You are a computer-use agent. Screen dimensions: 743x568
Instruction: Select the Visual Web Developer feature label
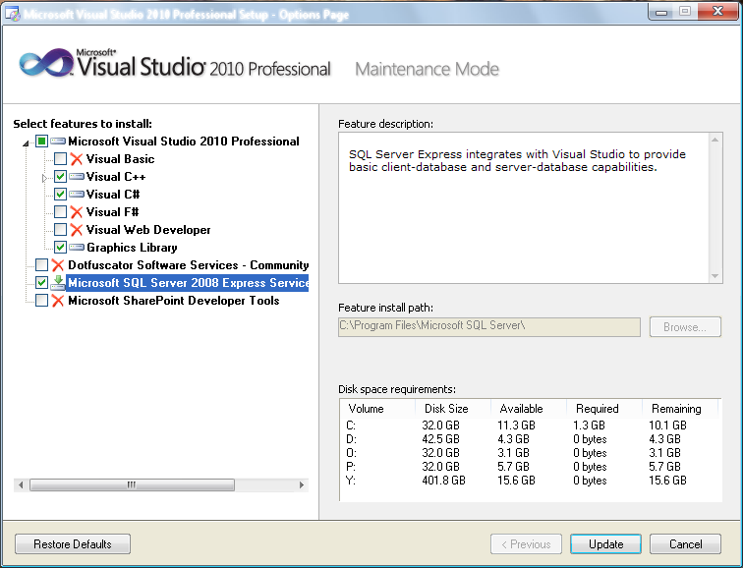pos(148,230)
